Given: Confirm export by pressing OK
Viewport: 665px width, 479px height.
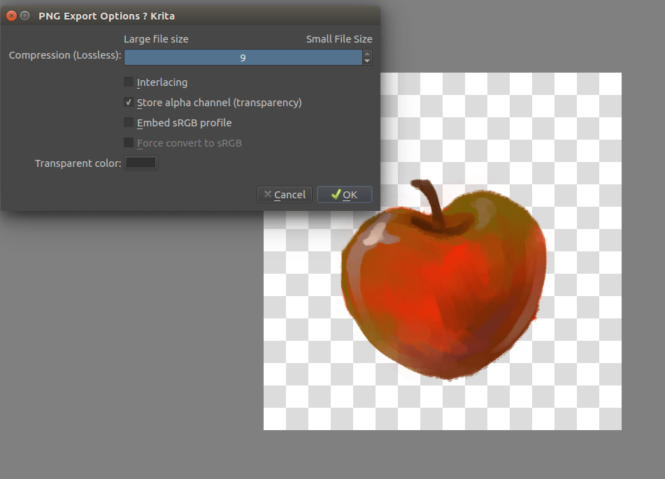Looking at the screenshot, I should (x=344, y=195).
